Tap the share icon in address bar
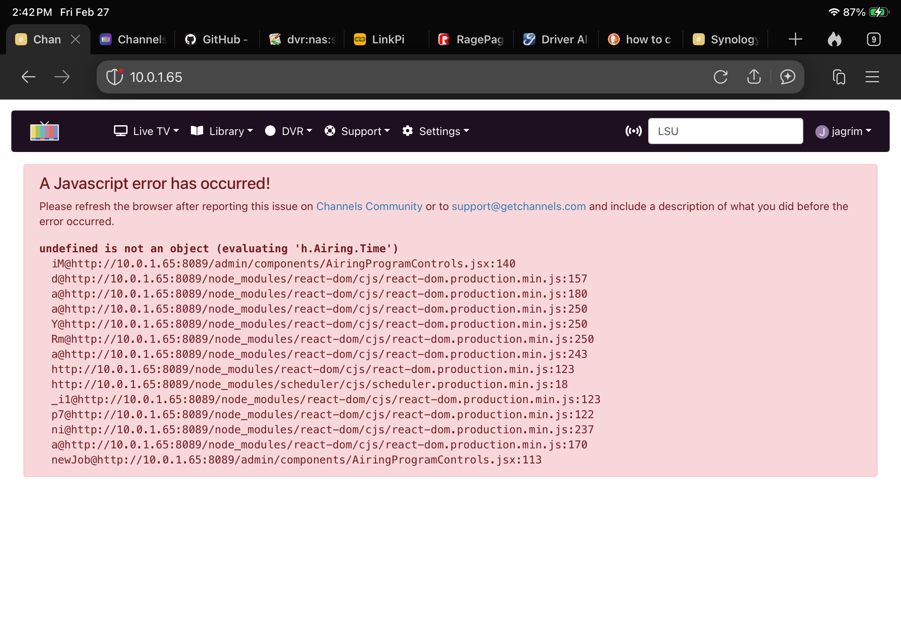Viewport: 901px width, 629px height. 753,77
